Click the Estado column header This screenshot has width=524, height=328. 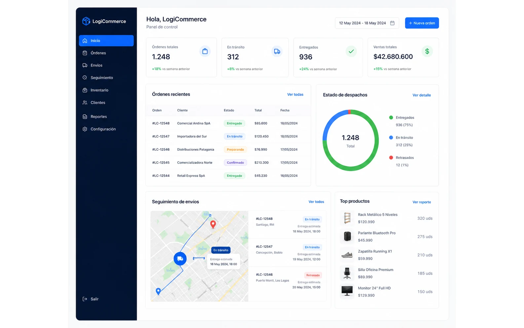pyautogui.click(x=229, y=110)
